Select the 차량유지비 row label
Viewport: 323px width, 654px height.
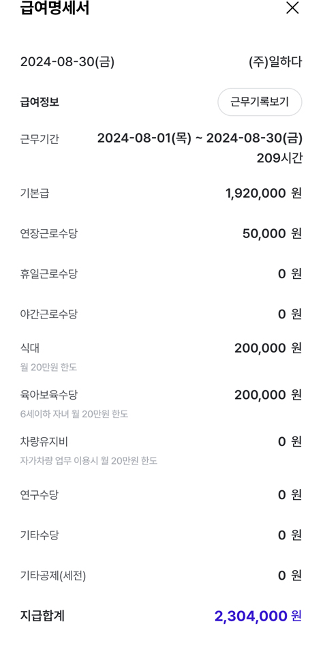coord(44,441)
